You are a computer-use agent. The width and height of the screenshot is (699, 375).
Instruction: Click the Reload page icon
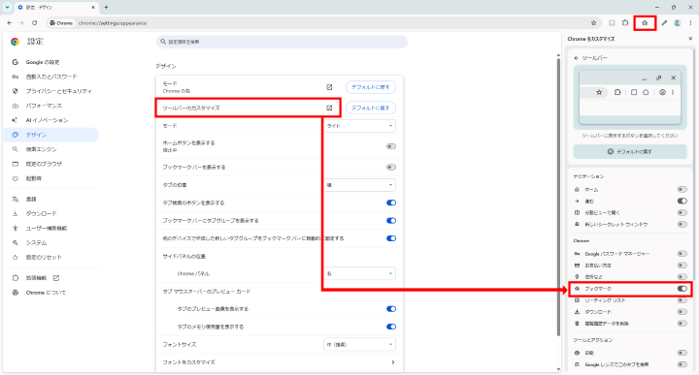pos(34,22)
